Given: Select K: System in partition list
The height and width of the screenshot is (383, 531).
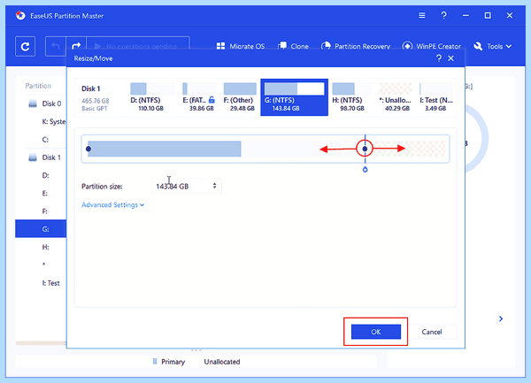Looking at the screenshot, I should coord(54,121).
